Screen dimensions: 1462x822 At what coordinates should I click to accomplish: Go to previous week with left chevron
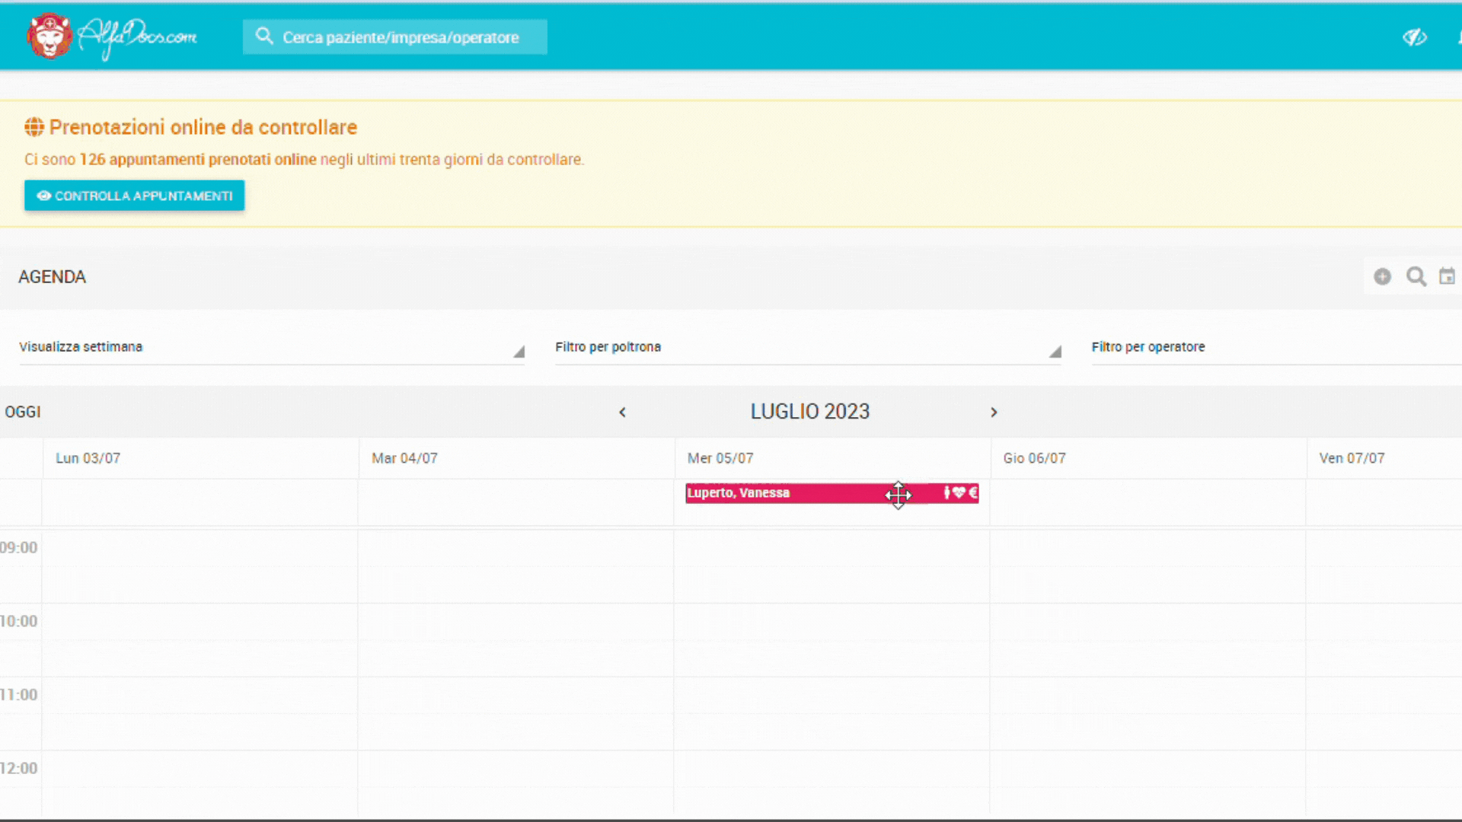pyautogui.click(x=622, y=412)
